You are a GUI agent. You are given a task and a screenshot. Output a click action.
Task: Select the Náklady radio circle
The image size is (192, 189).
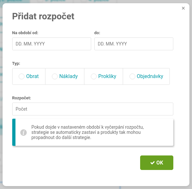(x=55, y=76)
